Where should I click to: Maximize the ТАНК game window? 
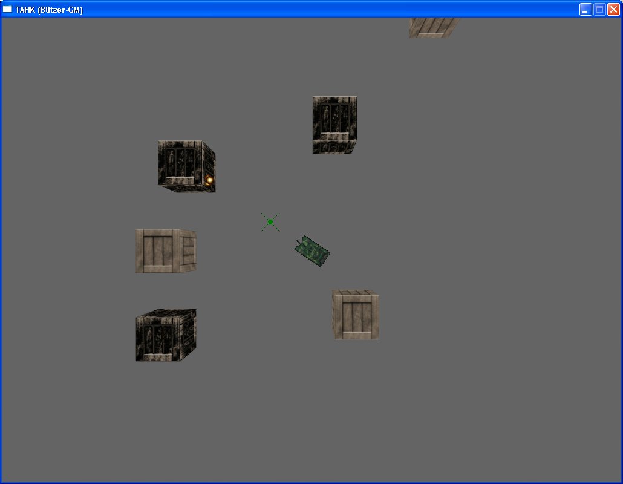(x=599, y=10)
